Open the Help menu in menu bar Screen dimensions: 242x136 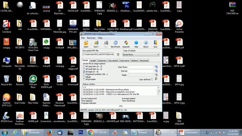pyautogui.click(x=100, y=38)
